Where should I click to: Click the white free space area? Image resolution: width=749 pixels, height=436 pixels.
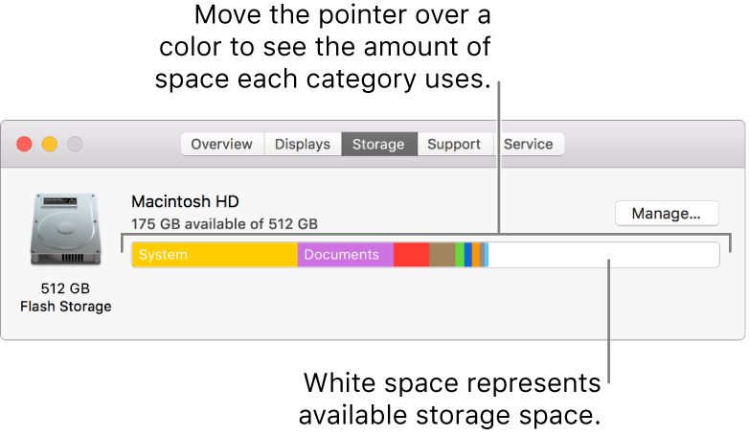point(603,255)
